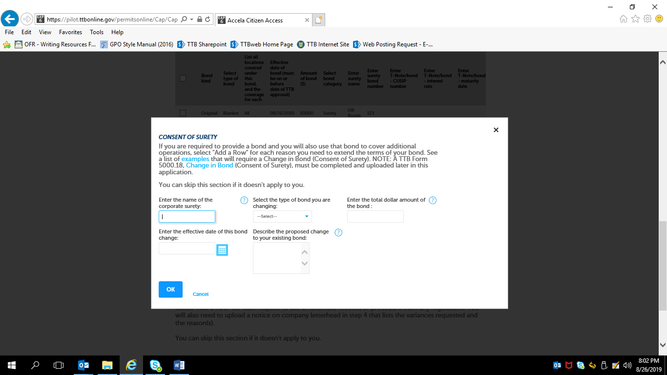
Task: Click the McAfee shield tray icon
Action: [x=568, y=365]
